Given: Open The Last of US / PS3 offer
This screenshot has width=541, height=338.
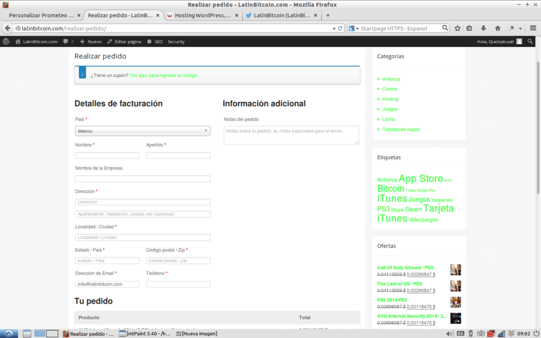Looking at the screenshot, I should coord(399,283).
